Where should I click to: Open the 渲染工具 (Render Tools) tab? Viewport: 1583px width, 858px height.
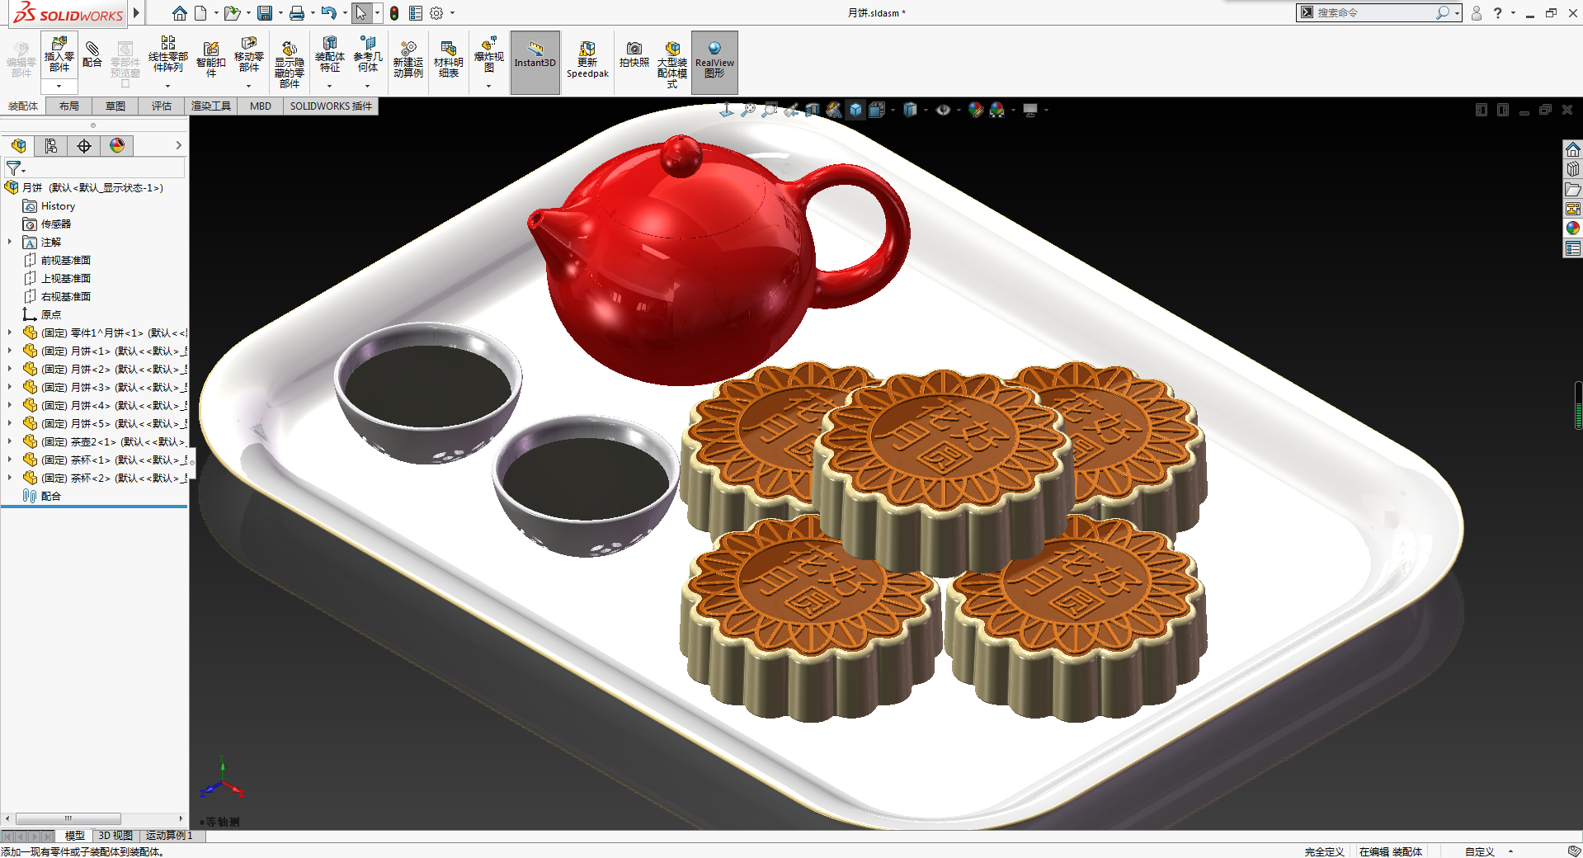211,106
